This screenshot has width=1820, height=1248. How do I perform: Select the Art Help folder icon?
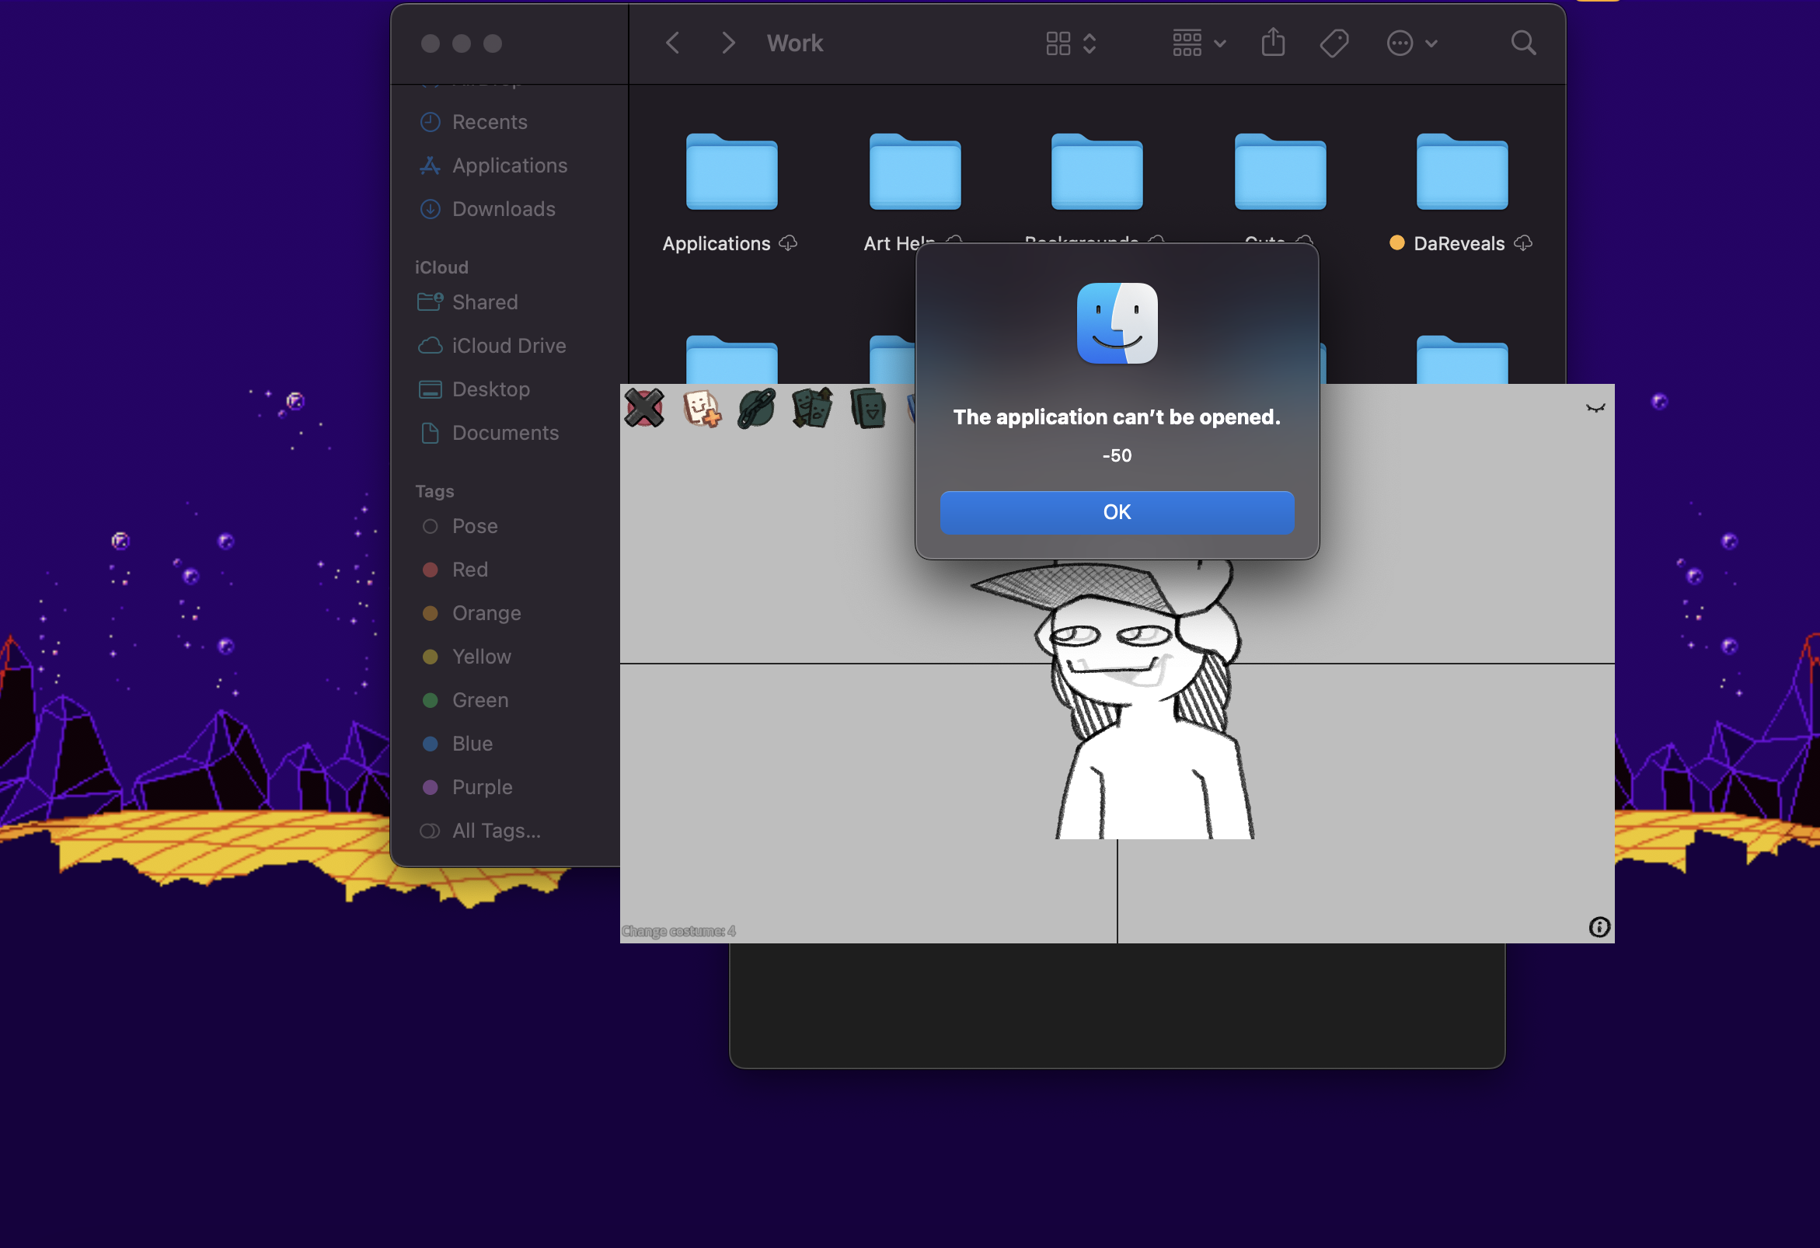point(915,172)
